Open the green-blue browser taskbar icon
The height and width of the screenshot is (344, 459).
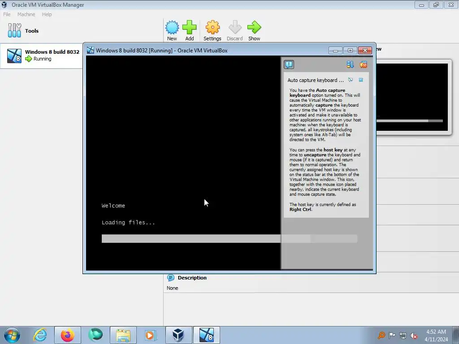point(95,335)
